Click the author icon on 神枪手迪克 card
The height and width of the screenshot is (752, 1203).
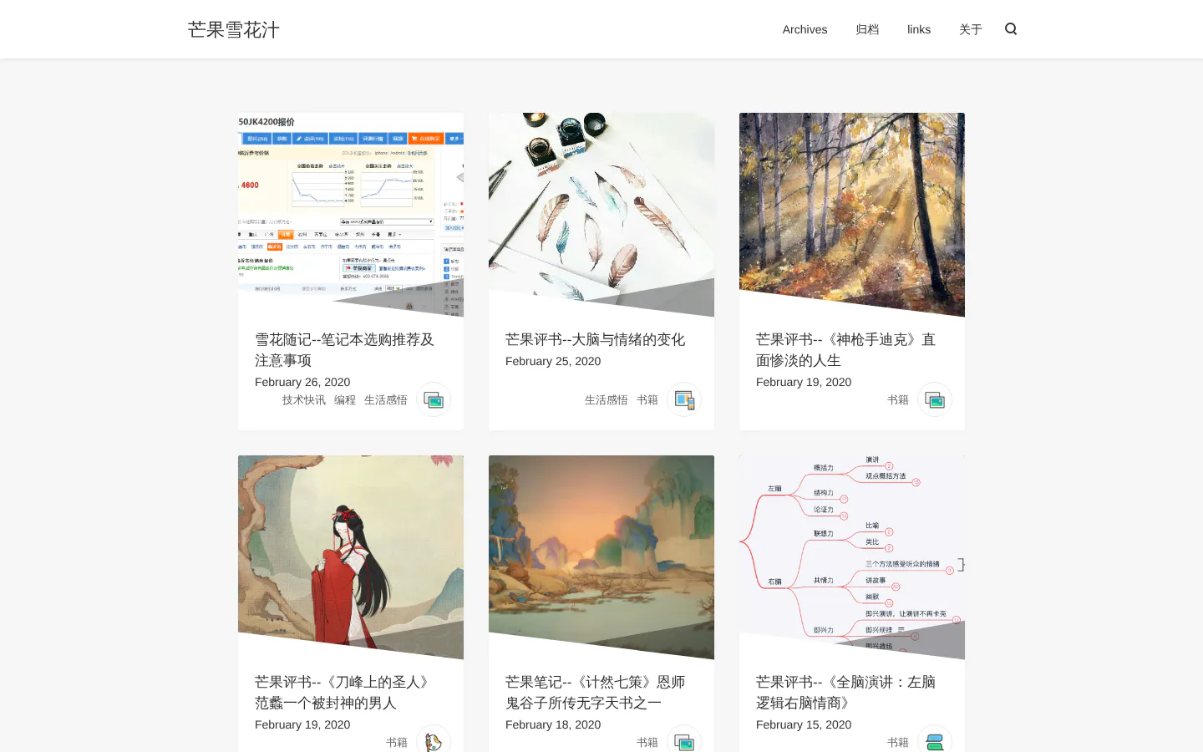pyautogui.click(x=935, y=399)
